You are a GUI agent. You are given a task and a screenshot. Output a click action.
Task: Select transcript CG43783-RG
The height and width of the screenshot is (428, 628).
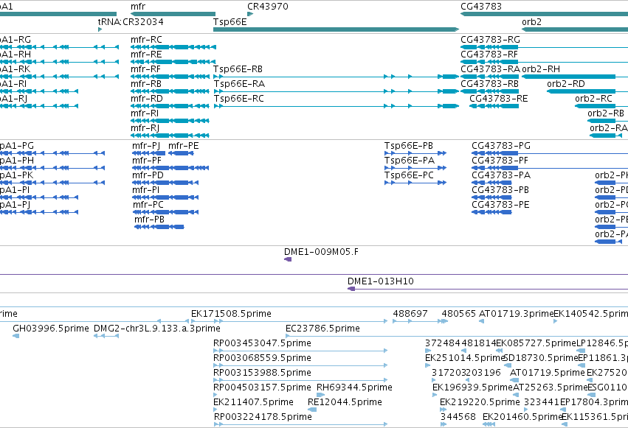coord(545,47)
